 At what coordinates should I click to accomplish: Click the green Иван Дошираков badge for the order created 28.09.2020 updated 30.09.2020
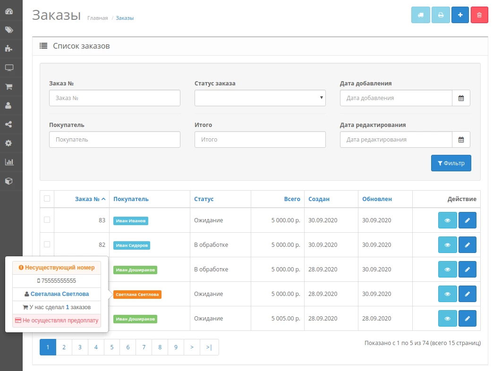tap(135, 270)
